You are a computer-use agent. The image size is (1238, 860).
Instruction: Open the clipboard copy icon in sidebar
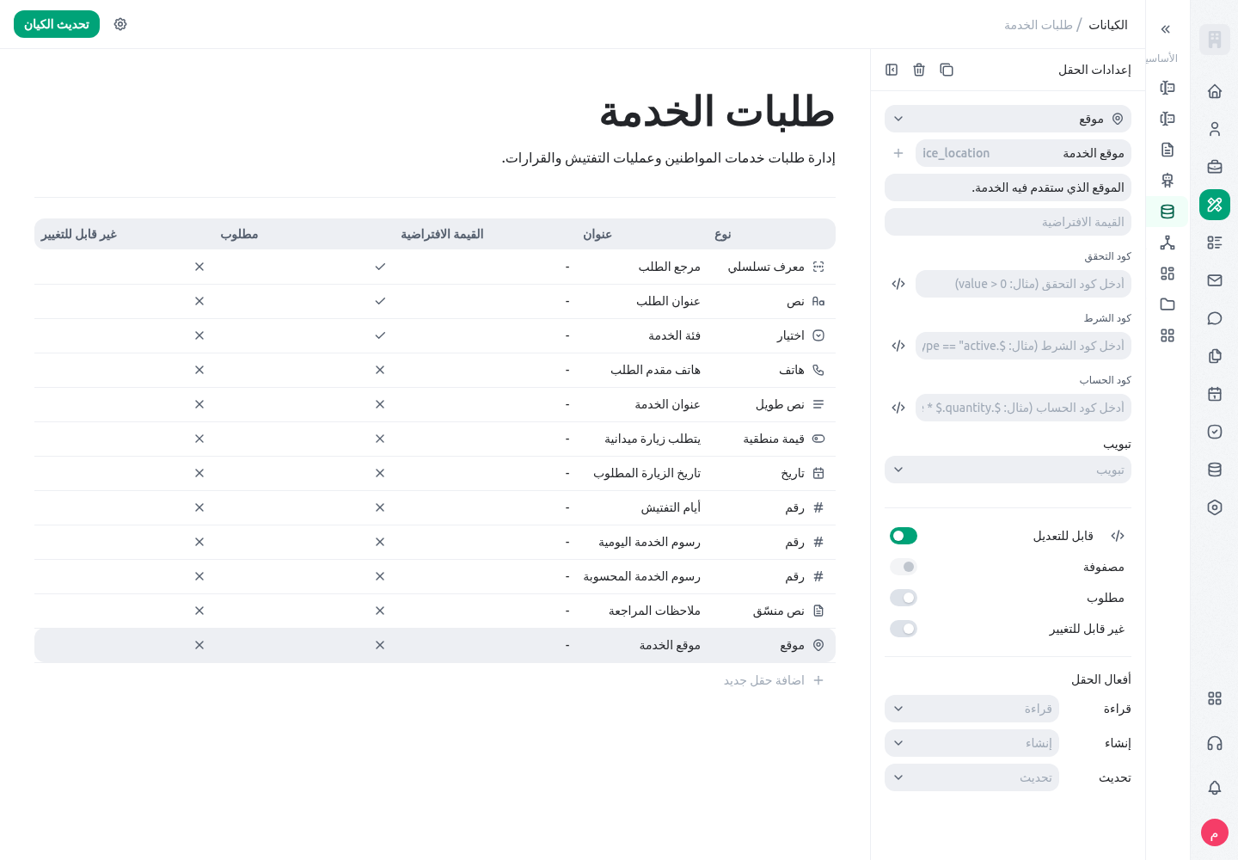click(1215, 356)
